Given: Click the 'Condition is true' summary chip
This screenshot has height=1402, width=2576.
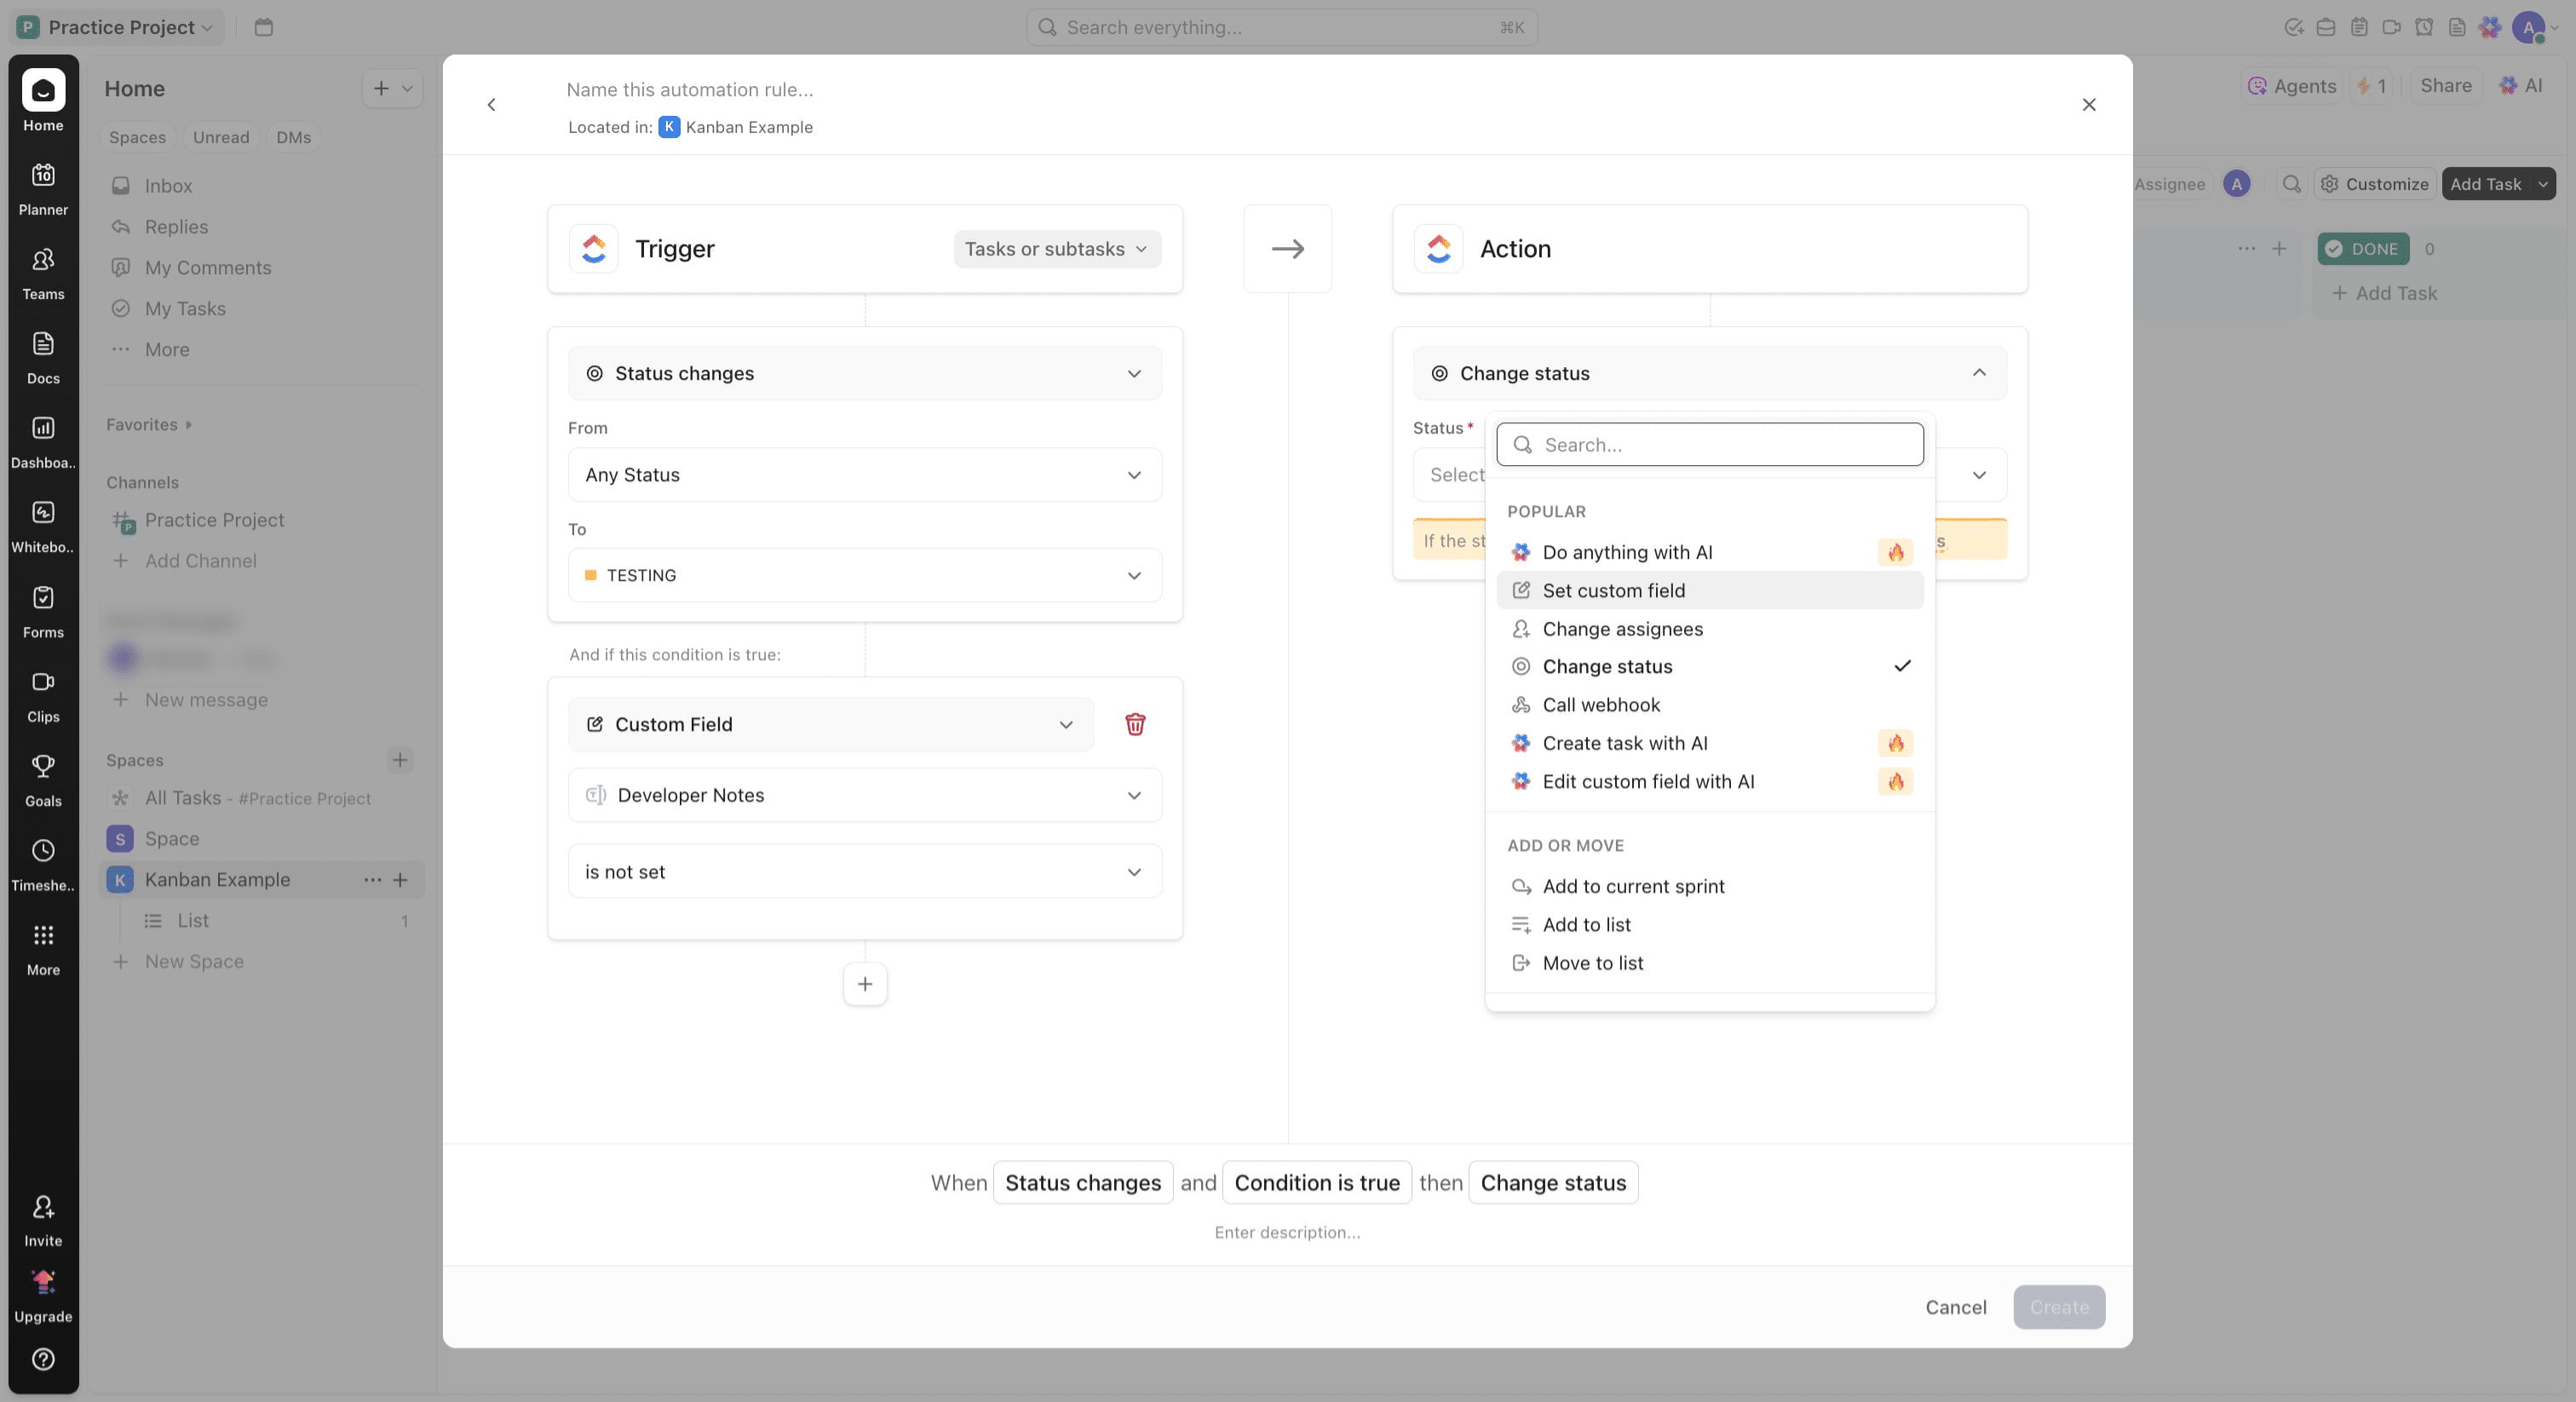Looking at the screenshot, I should pyautogui.click(x=1316, y=1182).
